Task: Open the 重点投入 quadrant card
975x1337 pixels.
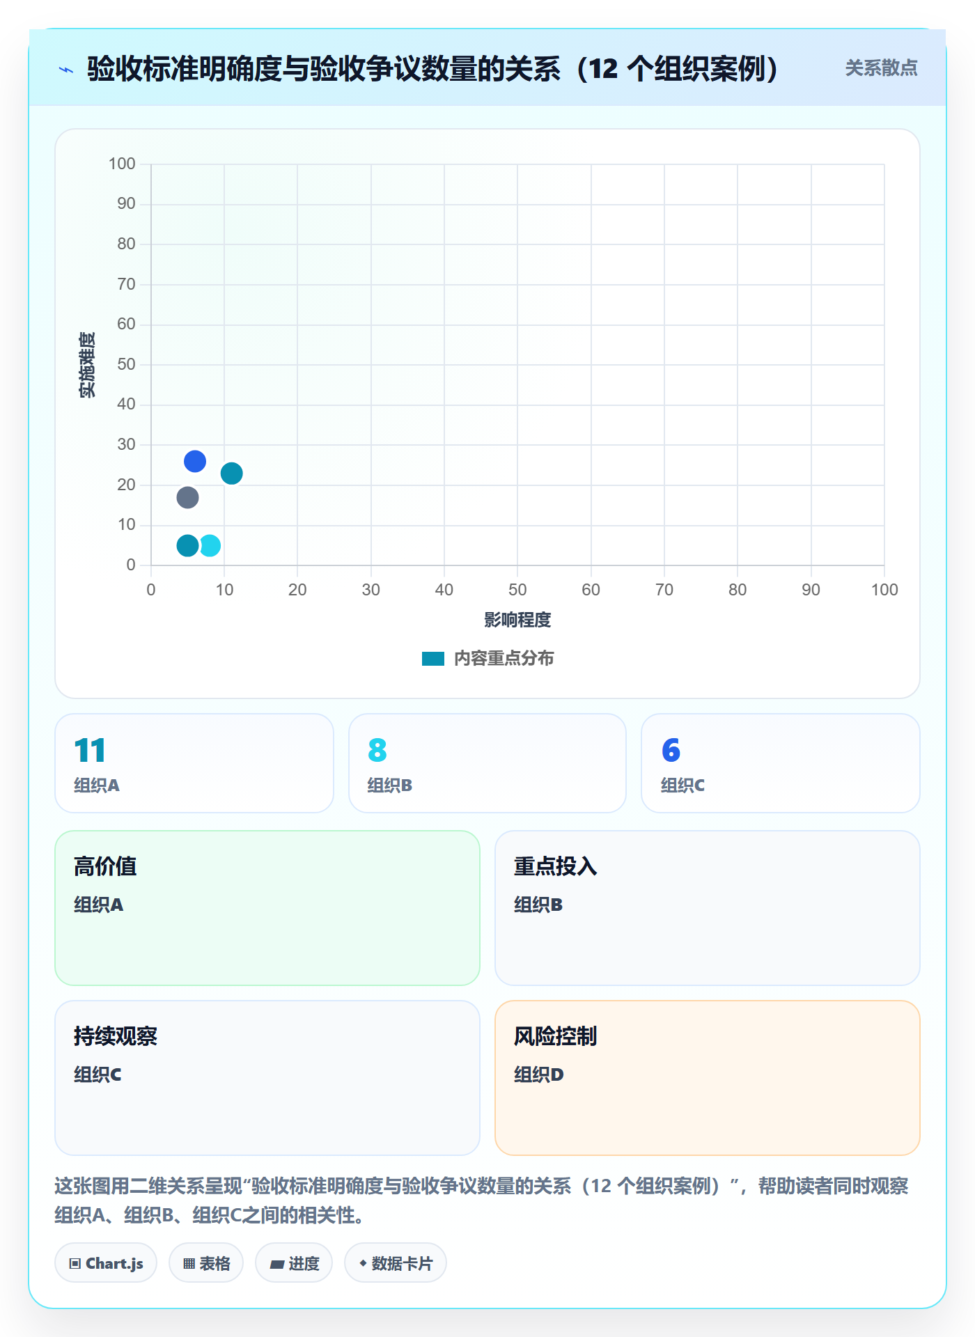Action: coord(708,908)
